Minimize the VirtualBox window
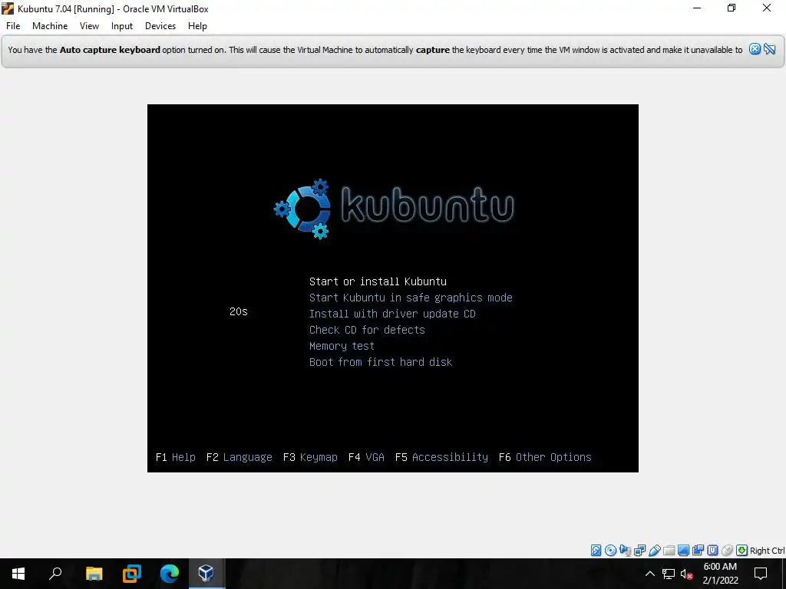 coord(697,8)
